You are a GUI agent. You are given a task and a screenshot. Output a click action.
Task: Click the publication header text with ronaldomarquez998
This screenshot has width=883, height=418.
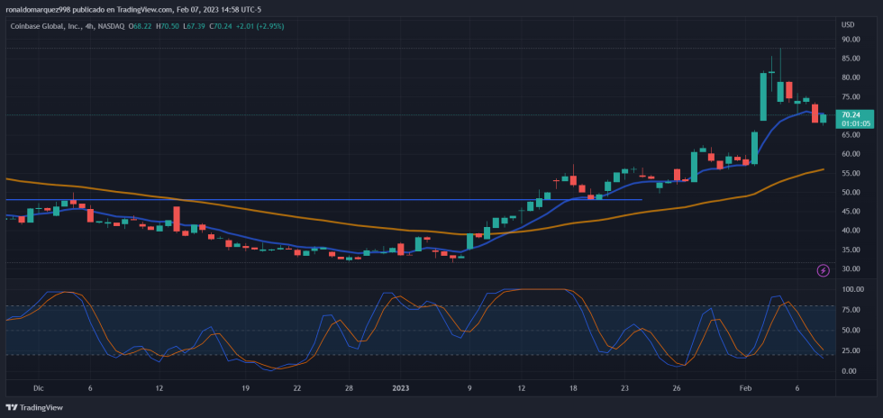(x=133, y=10)
